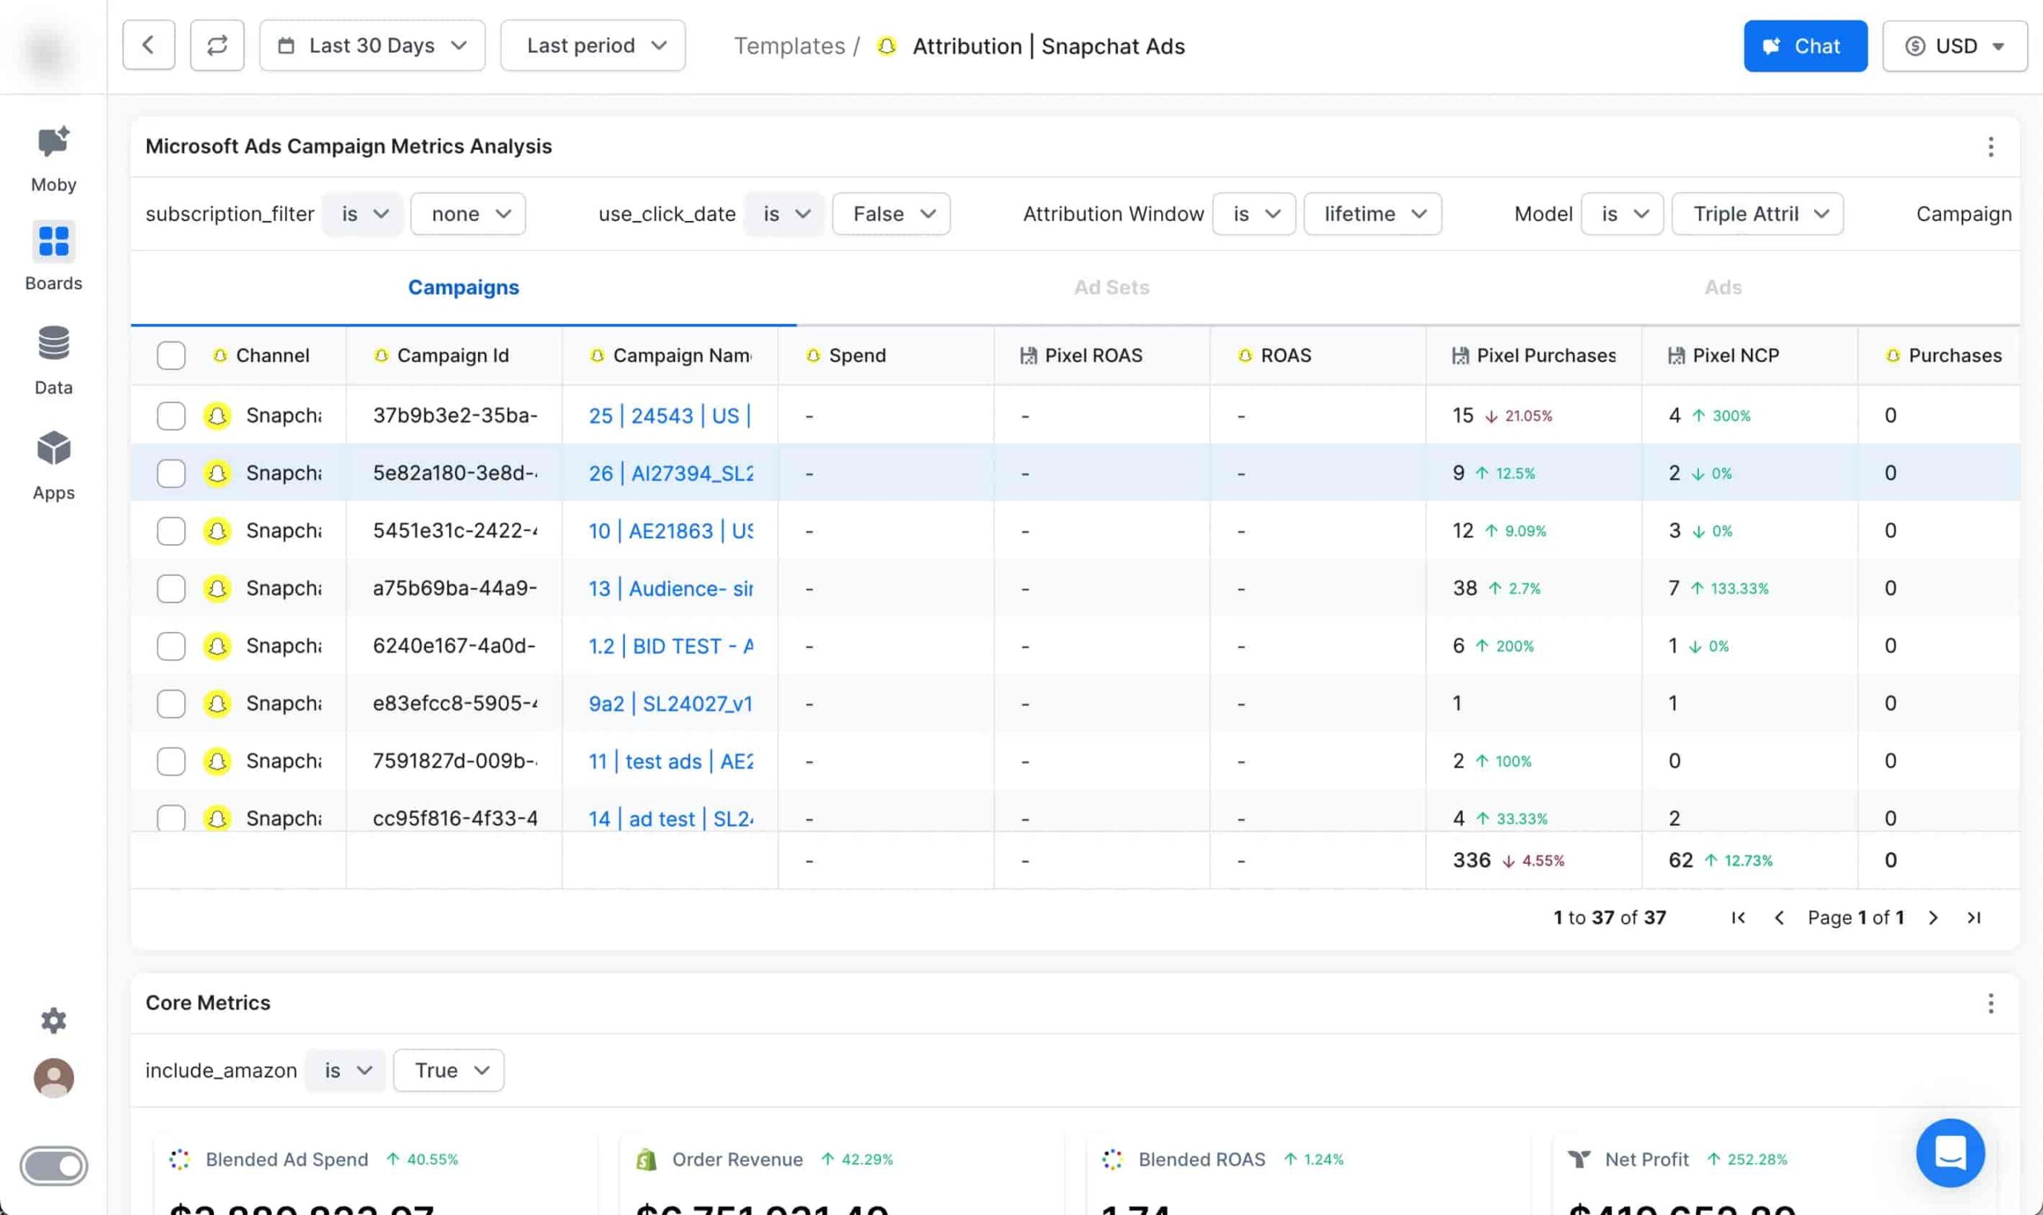Open the Last 30 Days date dropdown

click(371, 45)
